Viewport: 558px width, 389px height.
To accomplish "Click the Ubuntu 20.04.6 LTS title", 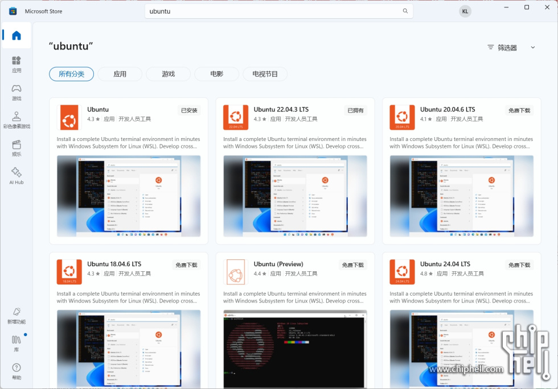I will (448, 110).
